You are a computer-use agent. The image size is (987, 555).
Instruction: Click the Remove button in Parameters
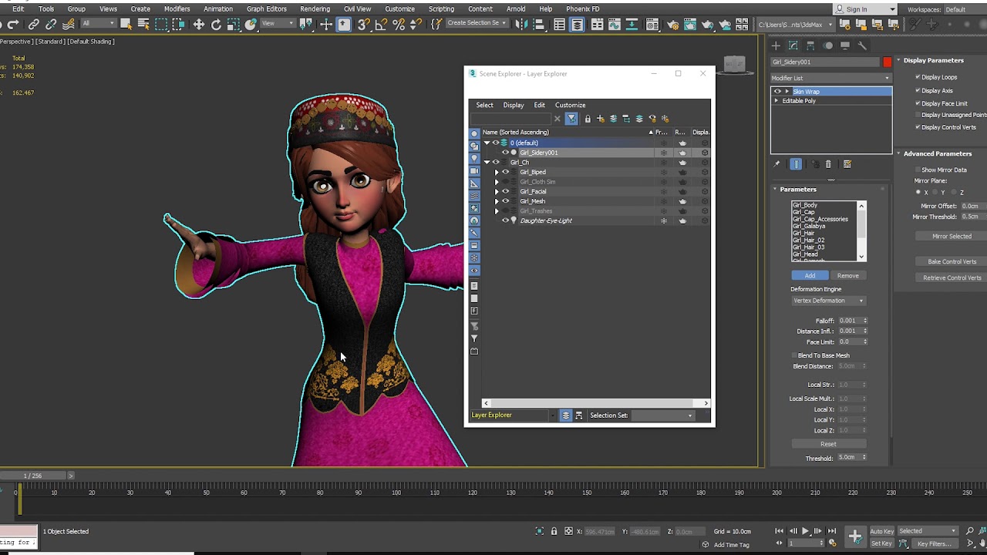pos(848,275)
